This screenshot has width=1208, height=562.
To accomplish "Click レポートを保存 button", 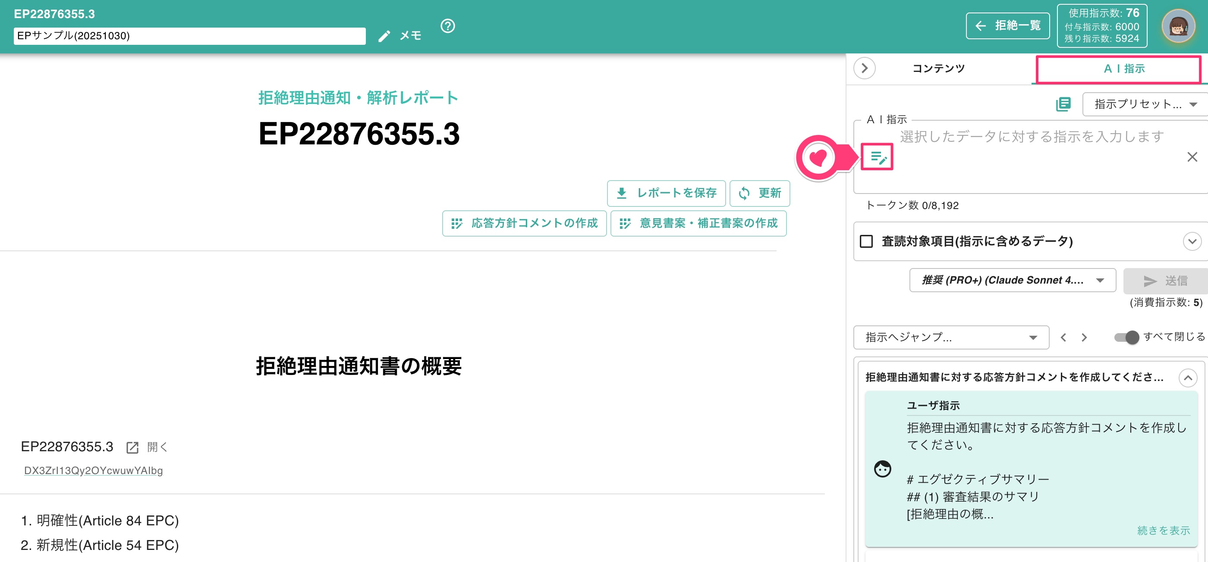I will pyautogui.click(x=667, y=193).
